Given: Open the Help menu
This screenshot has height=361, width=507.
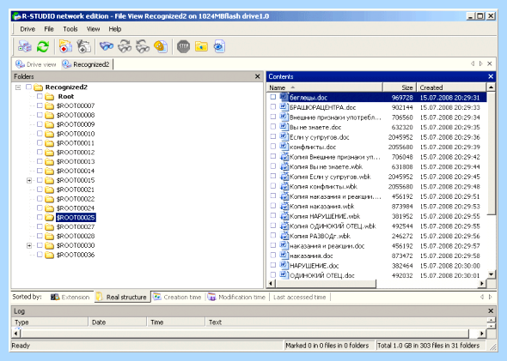Looking at the screenshot, I should pyautogui.click(x=115, y=29).
